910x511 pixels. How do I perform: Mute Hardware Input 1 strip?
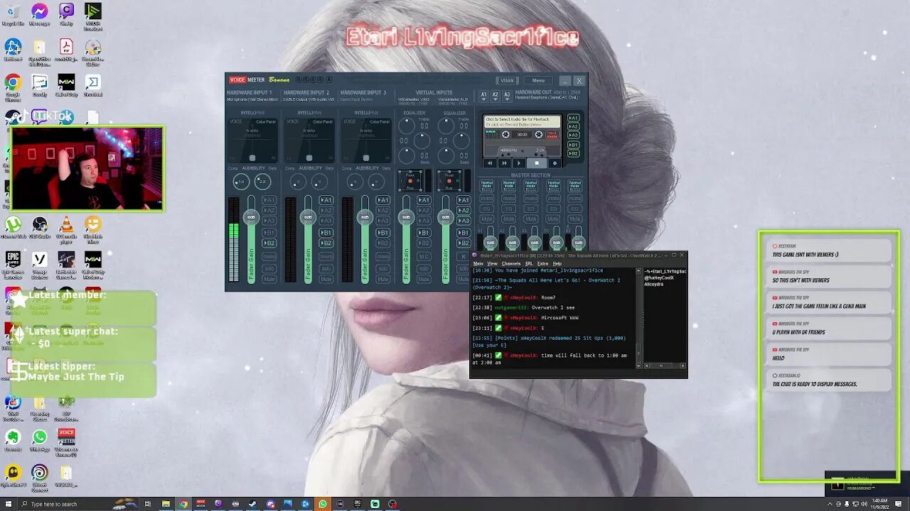click(269, 279)
